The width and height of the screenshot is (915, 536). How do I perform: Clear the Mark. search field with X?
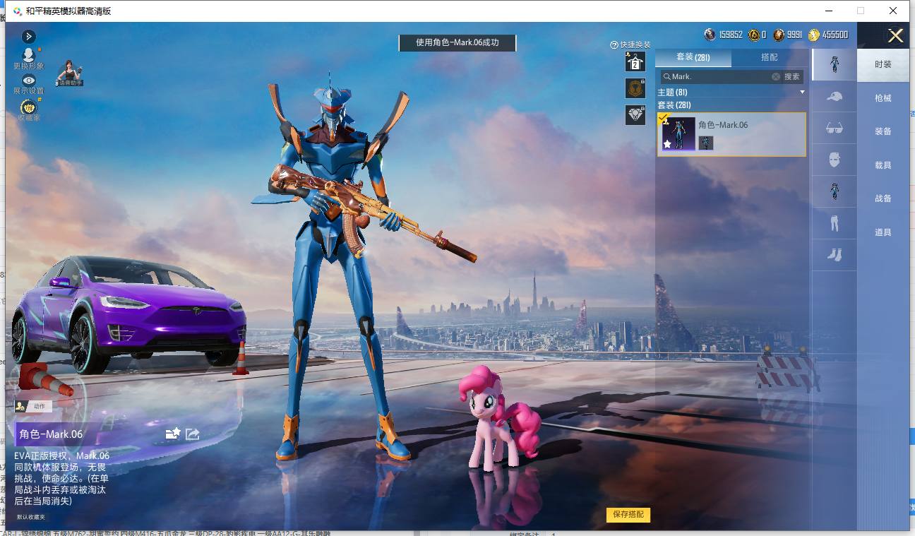point(776,76)
